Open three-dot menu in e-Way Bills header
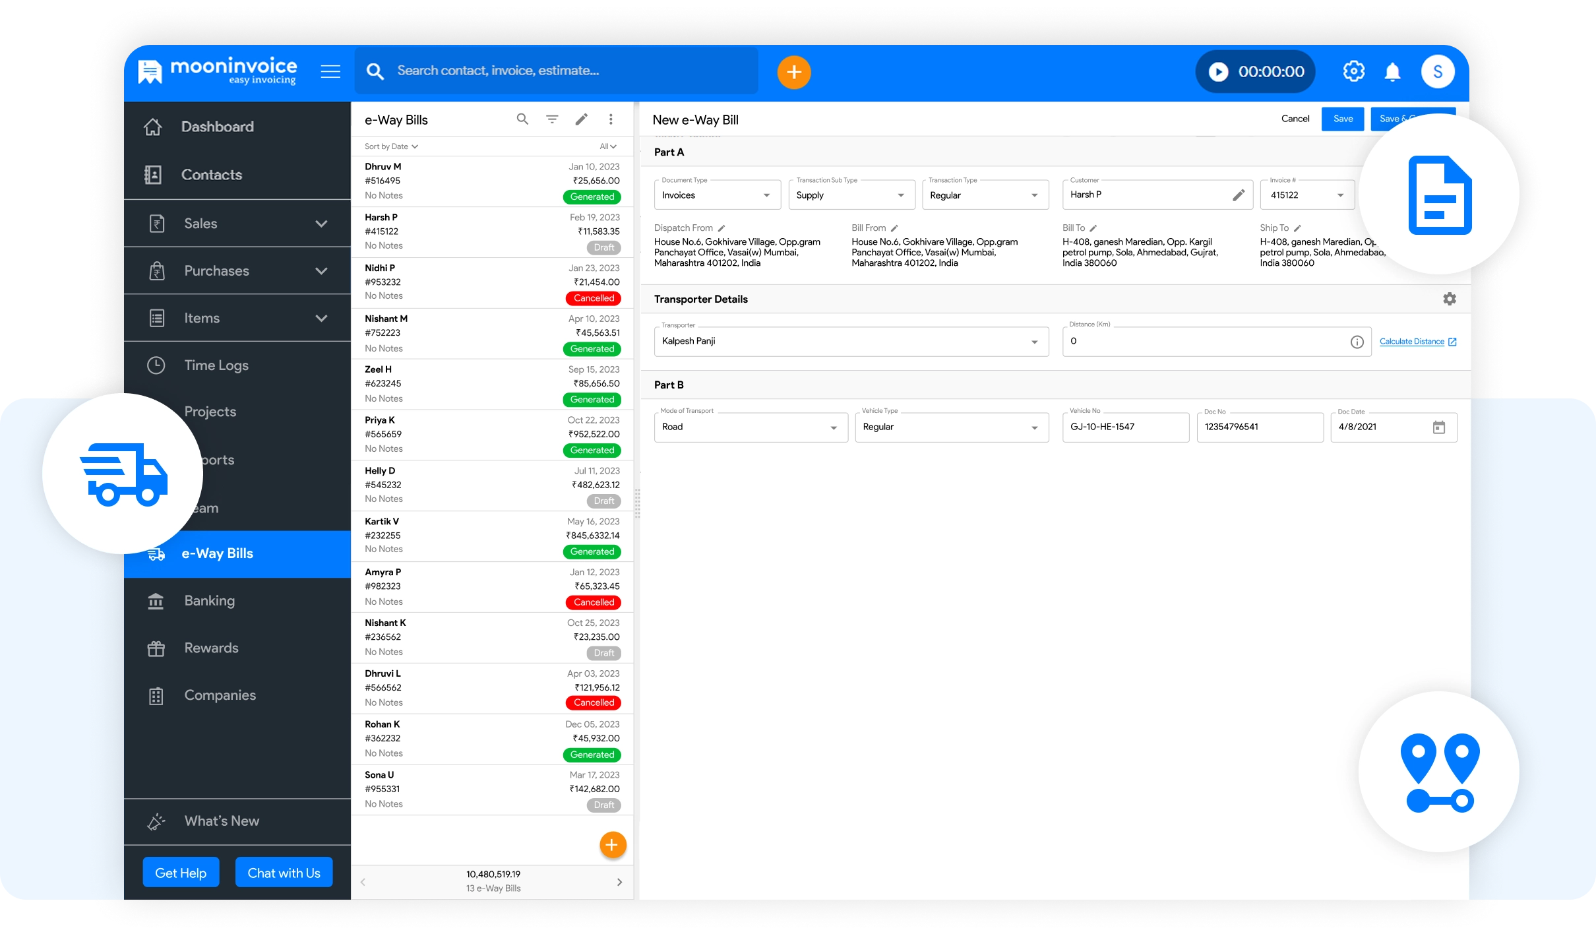The width and height of the screenshot is (1596, 934). tap(611, 119)
